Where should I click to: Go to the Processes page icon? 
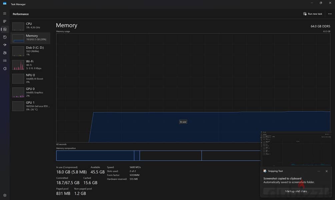[5, 21]
